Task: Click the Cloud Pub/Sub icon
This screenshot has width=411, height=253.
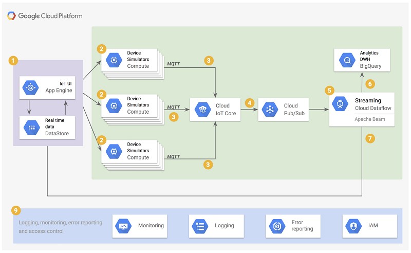Action: pyautogui.click(x=270, y=110)
